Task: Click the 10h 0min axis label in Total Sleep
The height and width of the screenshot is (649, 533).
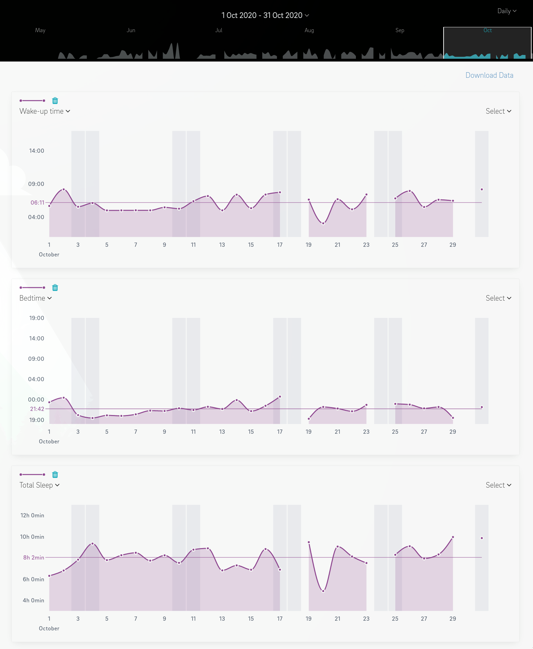Action: click(x=32, y=537)
